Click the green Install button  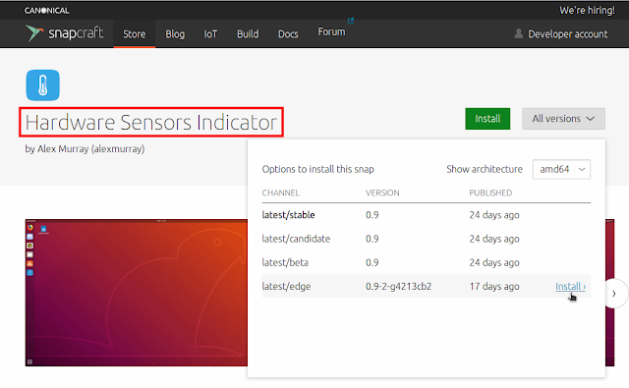[487, 119]
